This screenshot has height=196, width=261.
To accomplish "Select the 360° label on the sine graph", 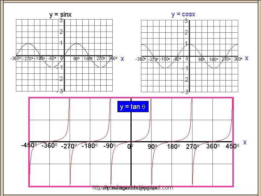I will [113, 58].
